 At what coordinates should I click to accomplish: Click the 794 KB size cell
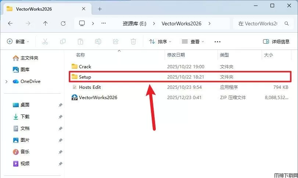281,87
